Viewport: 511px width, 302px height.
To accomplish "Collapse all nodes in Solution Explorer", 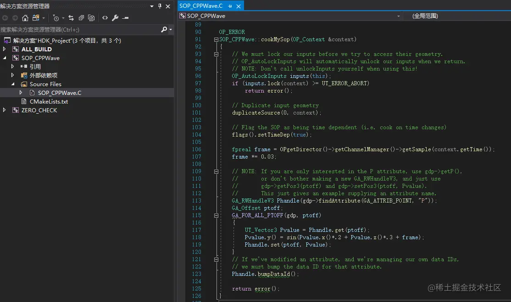I will point(82,18).
